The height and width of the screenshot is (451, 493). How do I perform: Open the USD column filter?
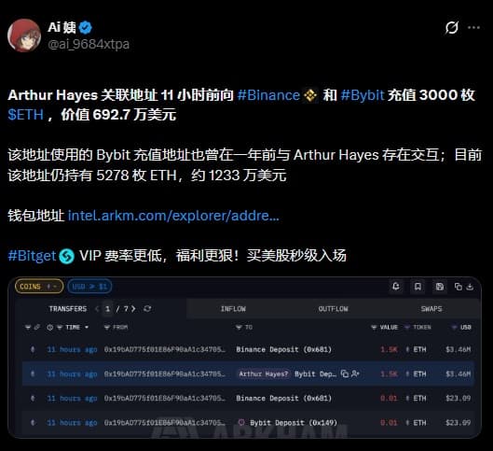pos(454,328)
